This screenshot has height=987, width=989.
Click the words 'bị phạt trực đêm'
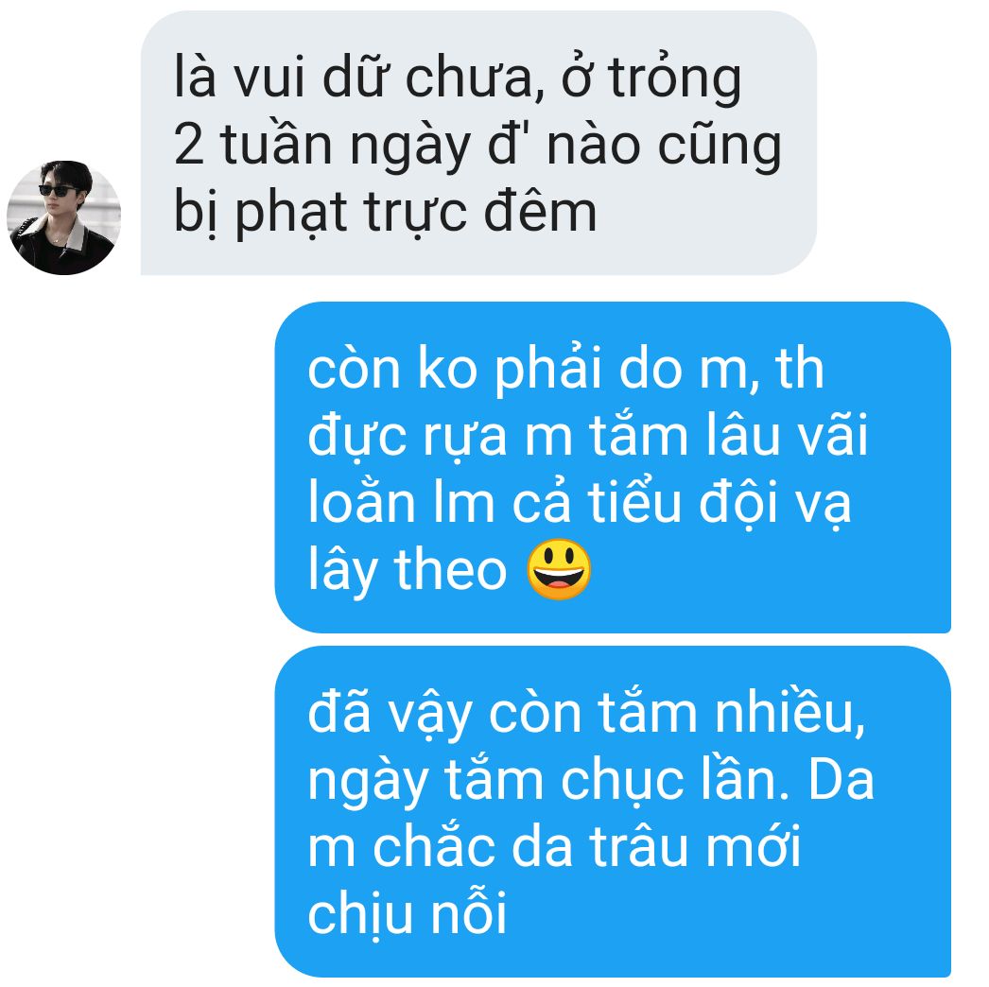(x=385, y=213)
